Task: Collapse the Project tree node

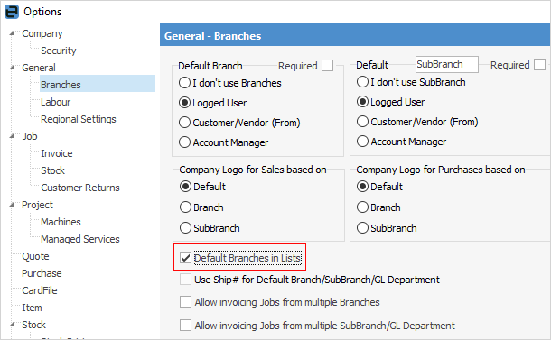Action: (13, 204)
